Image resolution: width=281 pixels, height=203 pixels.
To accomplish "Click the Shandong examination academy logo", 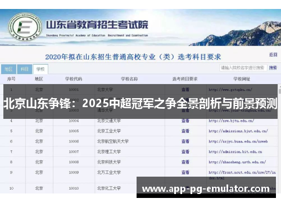I will (25, 27).
